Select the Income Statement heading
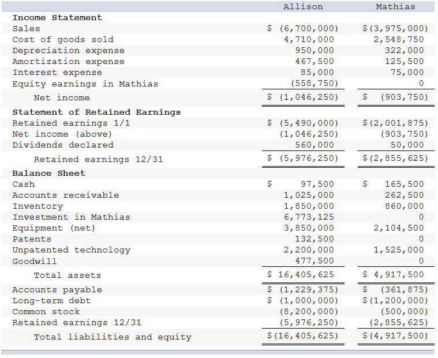The image size is (438, 358). (57, 17)
